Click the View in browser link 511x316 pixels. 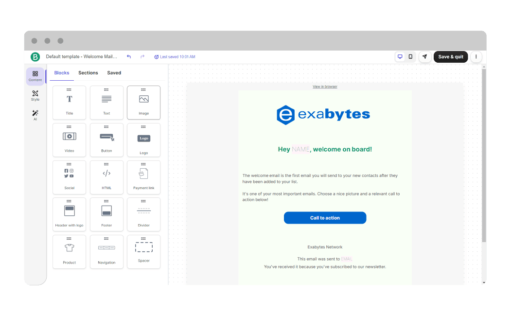pyautogui.click(x=325, y=87)
